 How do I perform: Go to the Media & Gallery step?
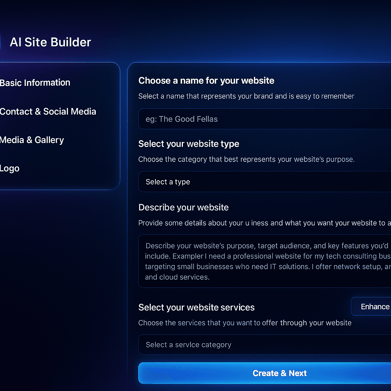[x=32, y=140]
